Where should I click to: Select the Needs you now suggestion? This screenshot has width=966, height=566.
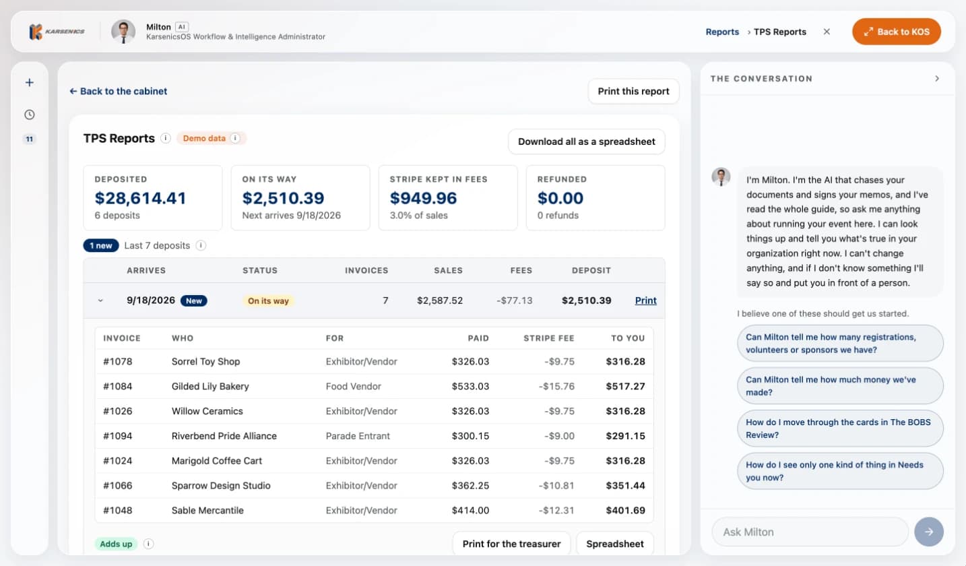840,471
